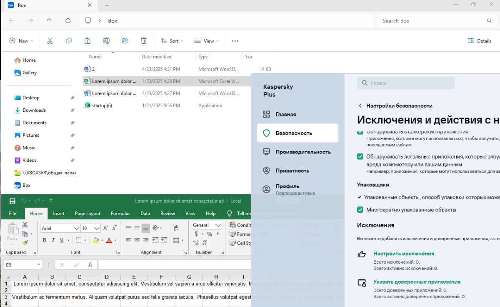Click the Search Box field in Explorer
Viewport: 500px width, 307px height.
437,20
